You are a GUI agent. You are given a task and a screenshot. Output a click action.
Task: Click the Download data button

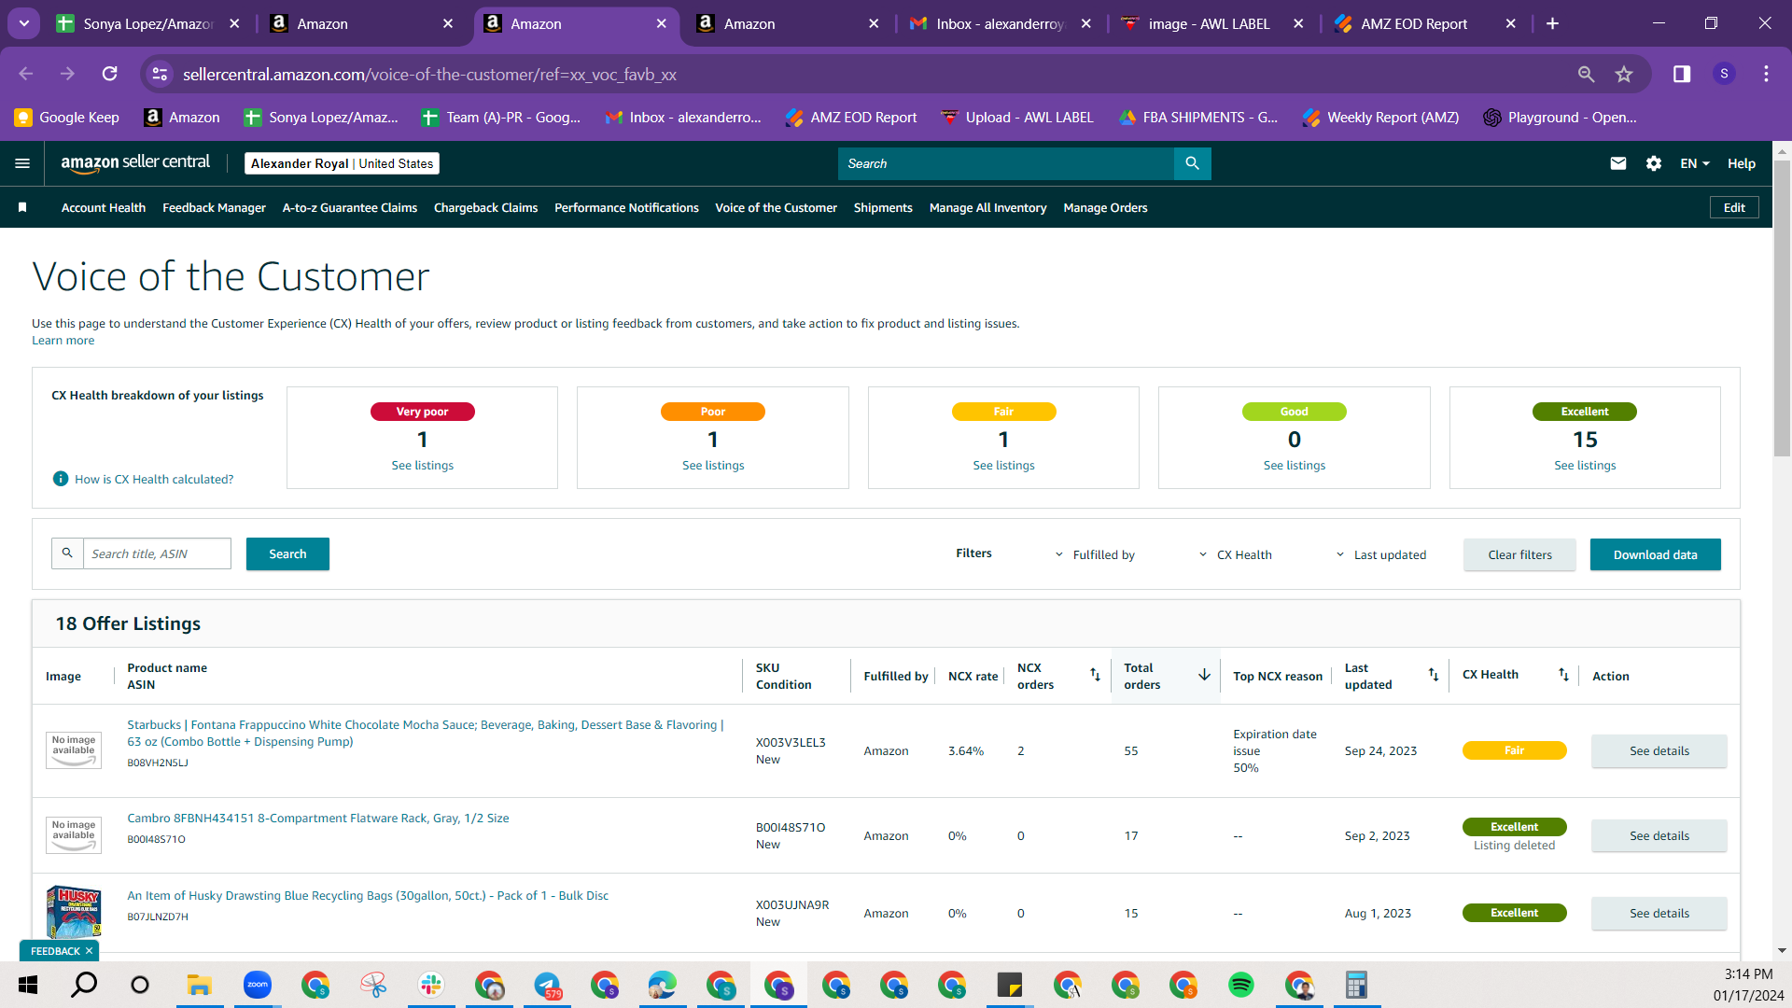pos(1655,554)
